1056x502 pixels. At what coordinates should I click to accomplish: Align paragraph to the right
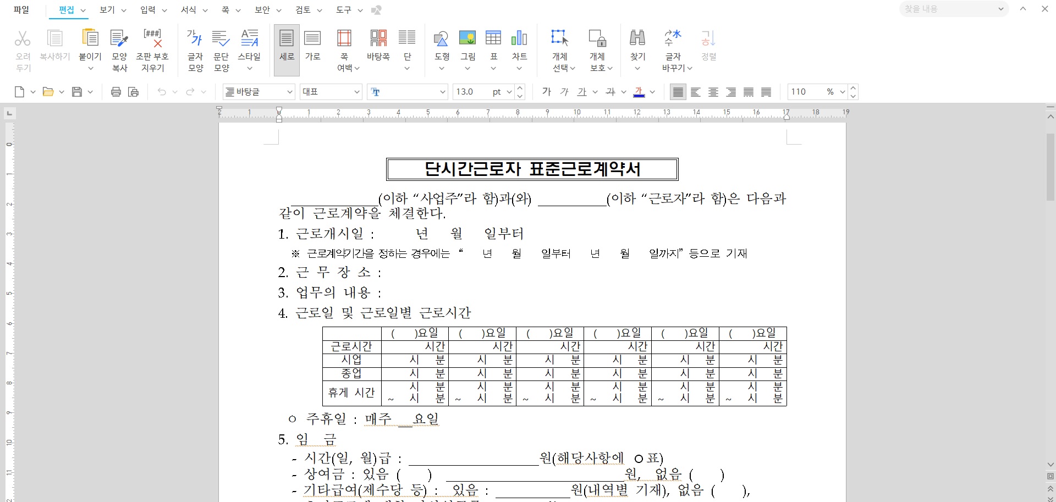point(731,92)
